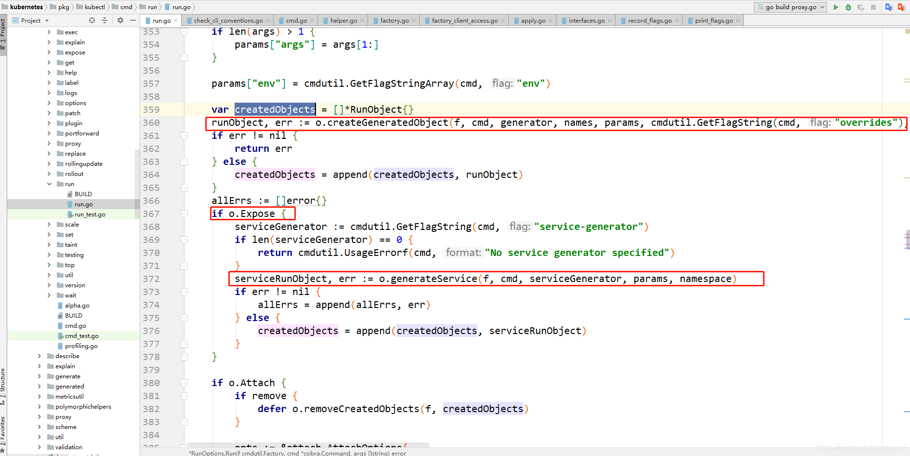Viewport: 910px width, 456px height.
Task: Switch to the apply.go editor tab
Action: pyautogui.click(x=533, y=20)
